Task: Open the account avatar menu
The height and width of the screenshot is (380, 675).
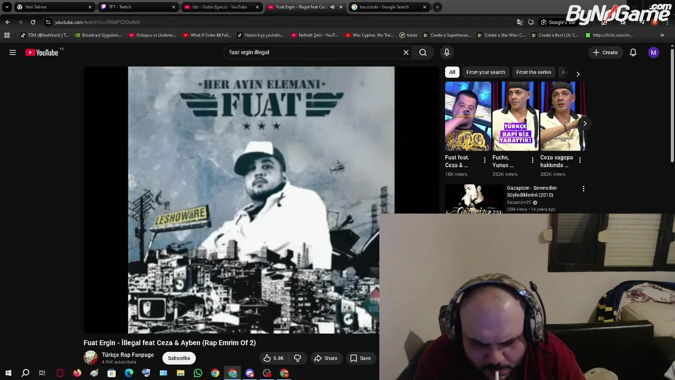Action: pos(653,52)
